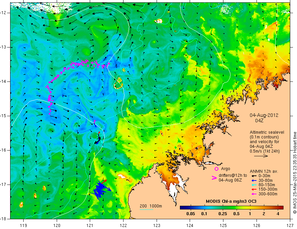Click the '200 1000m' isobath label
Screen dimensions: 297x229
151,206
